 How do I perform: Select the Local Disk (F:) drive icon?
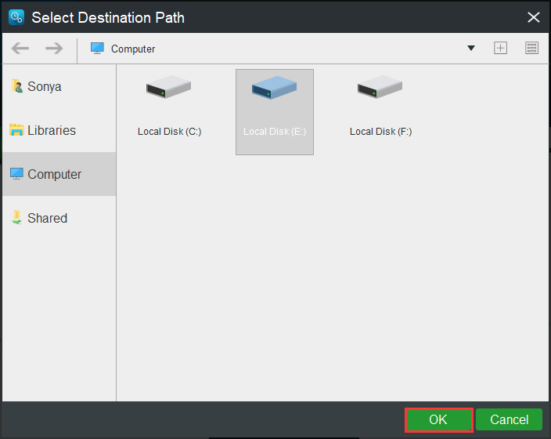pos(380,86)
